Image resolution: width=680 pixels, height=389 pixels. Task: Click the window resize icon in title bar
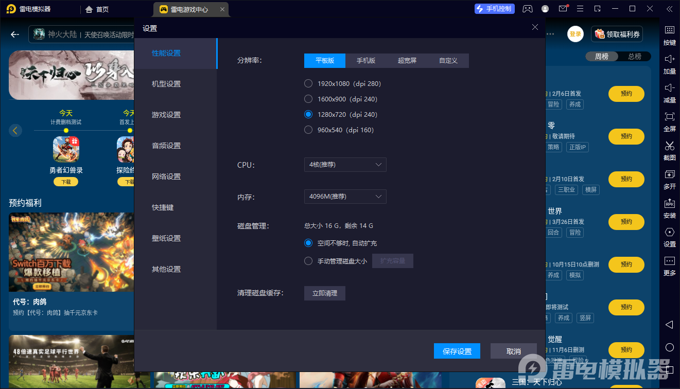click(x=598, y=9)
